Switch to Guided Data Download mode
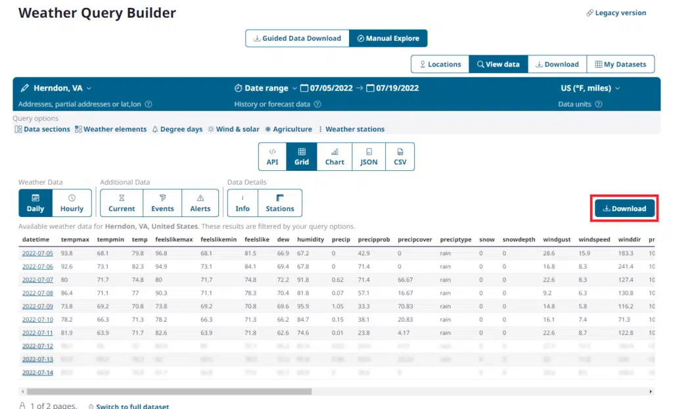673x409 pixels. (297, 38)
